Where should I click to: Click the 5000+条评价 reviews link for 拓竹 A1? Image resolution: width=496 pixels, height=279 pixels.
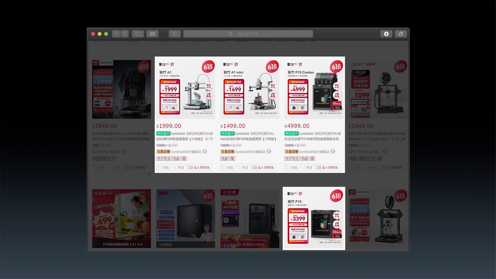click(x=167, y=145)
